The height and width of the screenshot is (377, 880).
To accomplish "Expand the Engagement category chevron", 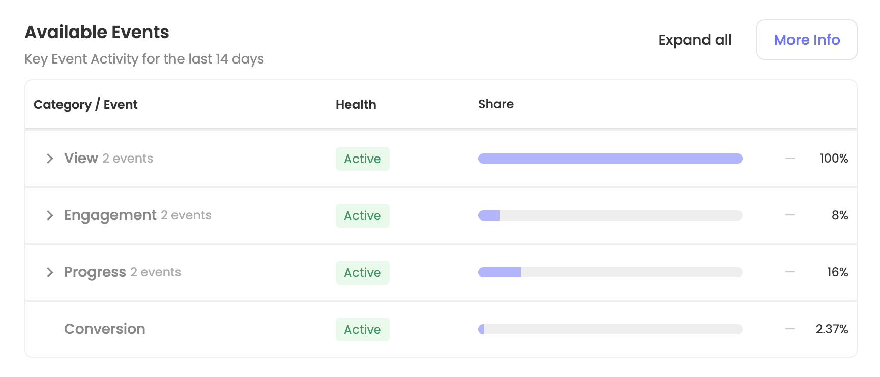I will click(x=50, y=215).
